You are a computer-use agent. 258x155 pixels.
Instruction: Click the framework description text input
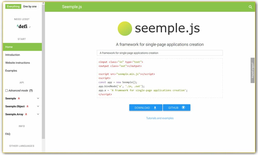click(159, 53)
